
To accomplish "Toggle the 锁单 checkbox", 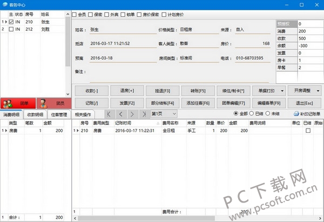I will click(123, 15).
